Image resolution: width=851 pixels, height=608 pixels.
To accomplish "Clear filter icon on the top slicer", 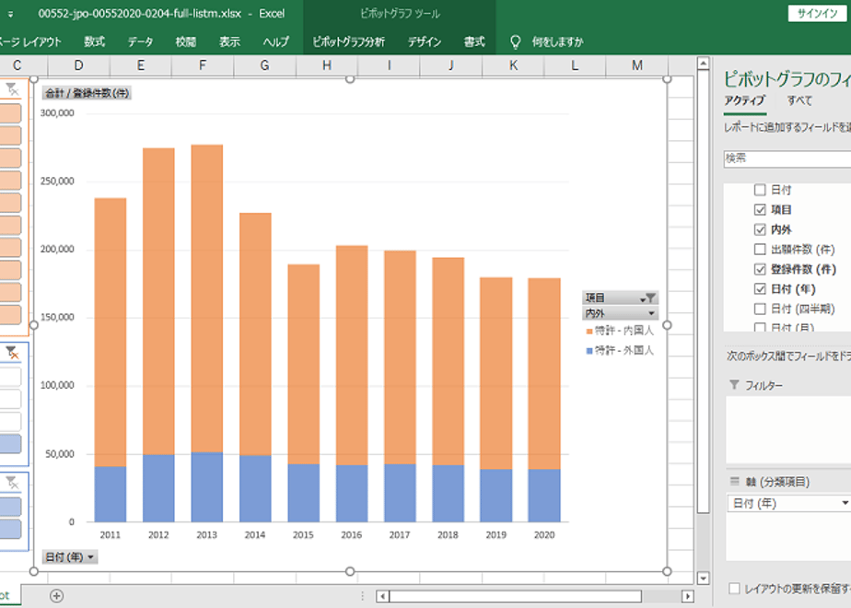I will 12,89.
